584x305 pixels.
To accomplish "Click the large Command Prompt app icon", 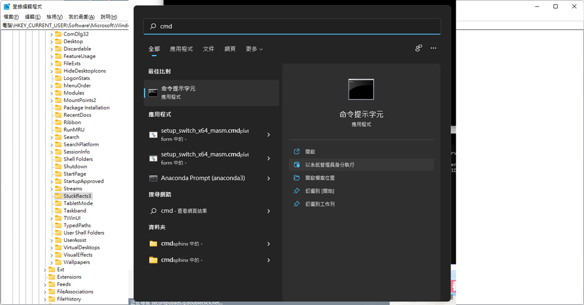I will click(361, 89).
